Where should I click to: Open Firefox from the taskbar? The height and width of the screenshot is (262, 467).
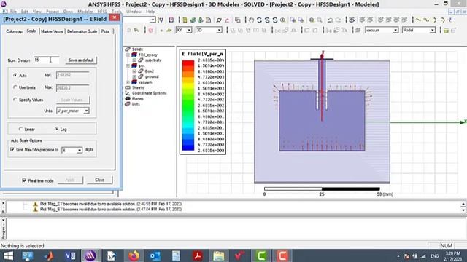pos(134,255)
